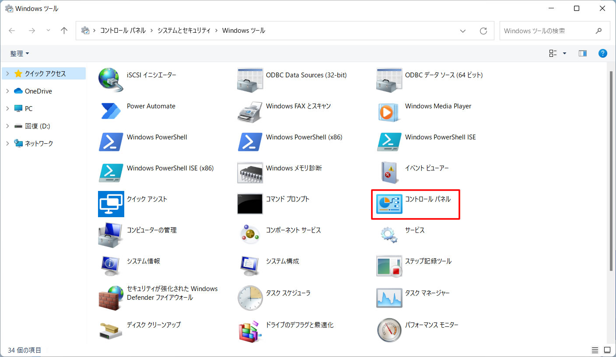Click the view layout button in the command bar

pyautogui.click(x=553, y=53)
